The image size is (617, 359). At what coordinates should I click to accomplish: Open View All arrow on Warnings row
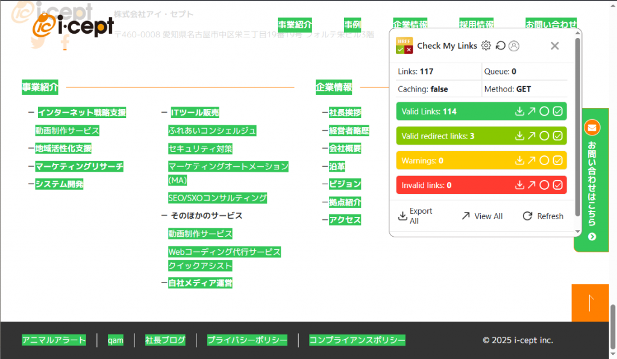pyautogui.click(x=533, y=160)
